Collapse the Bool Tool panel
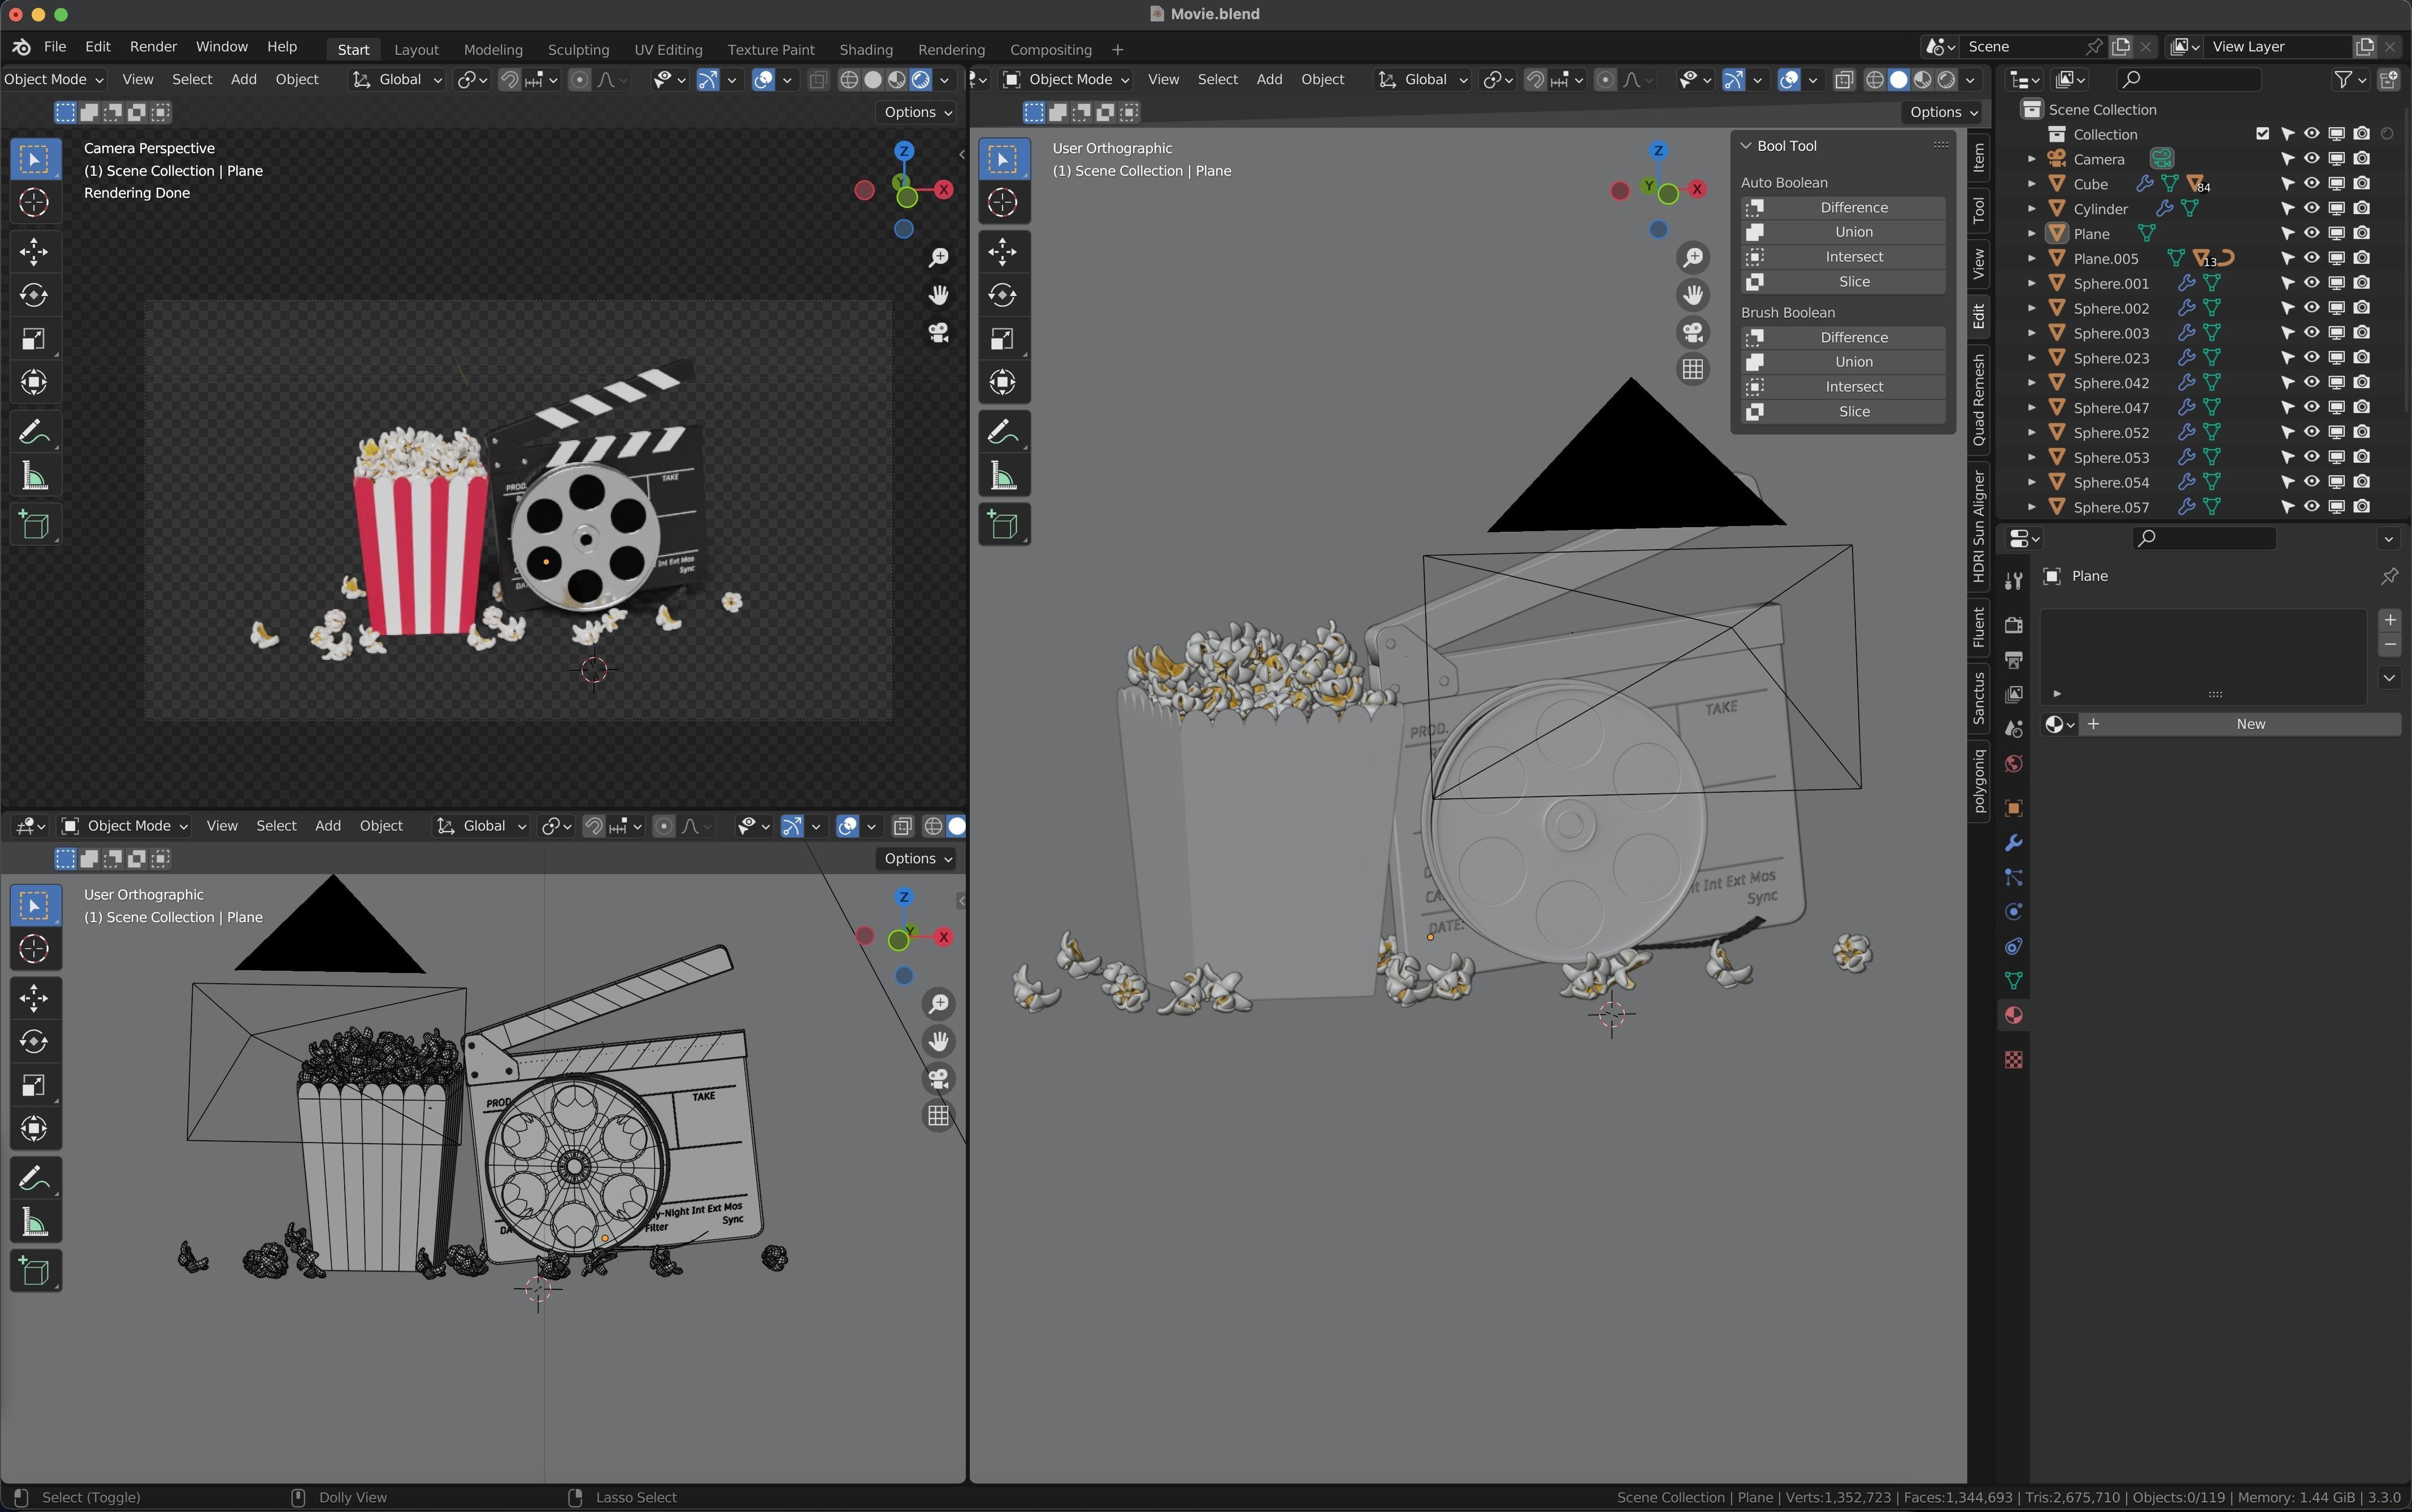The height and width of the screenshot is (1512, 2412). coord(1746,146)
